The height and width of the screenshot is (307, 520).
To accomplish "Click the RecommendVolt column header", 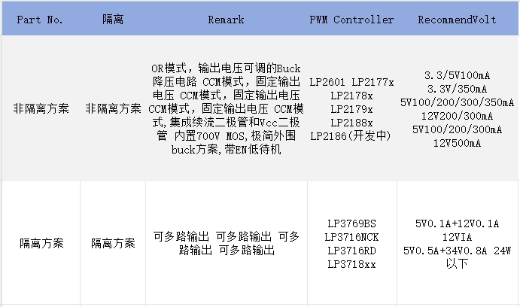I will click(457, 20).
